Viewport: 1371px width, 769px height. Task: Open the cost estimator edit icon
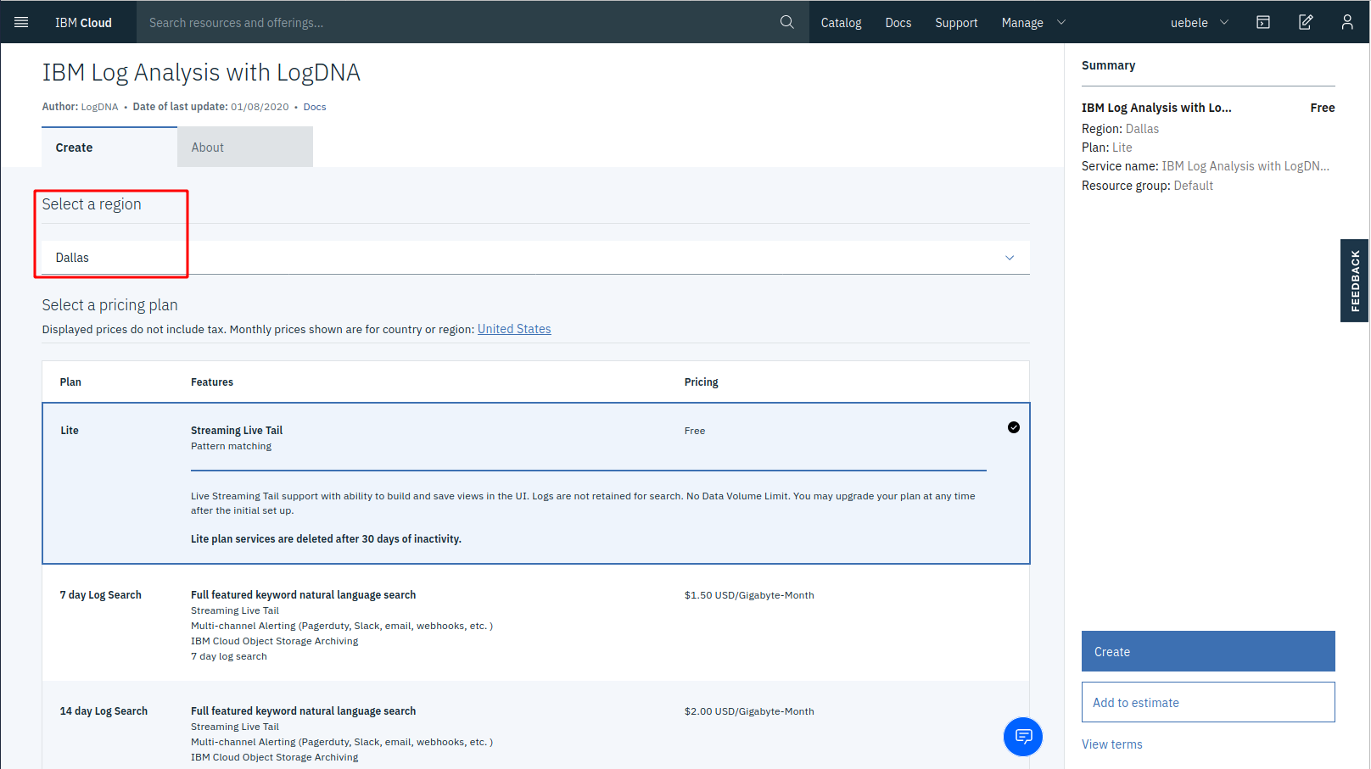pos(1306,22)
